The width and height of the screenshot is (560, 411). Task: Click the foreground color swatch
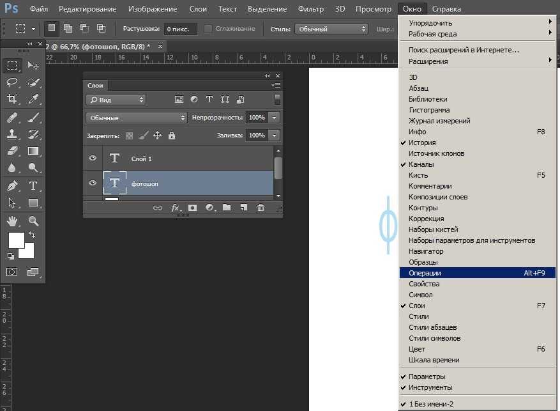click(x=16, y=240)
